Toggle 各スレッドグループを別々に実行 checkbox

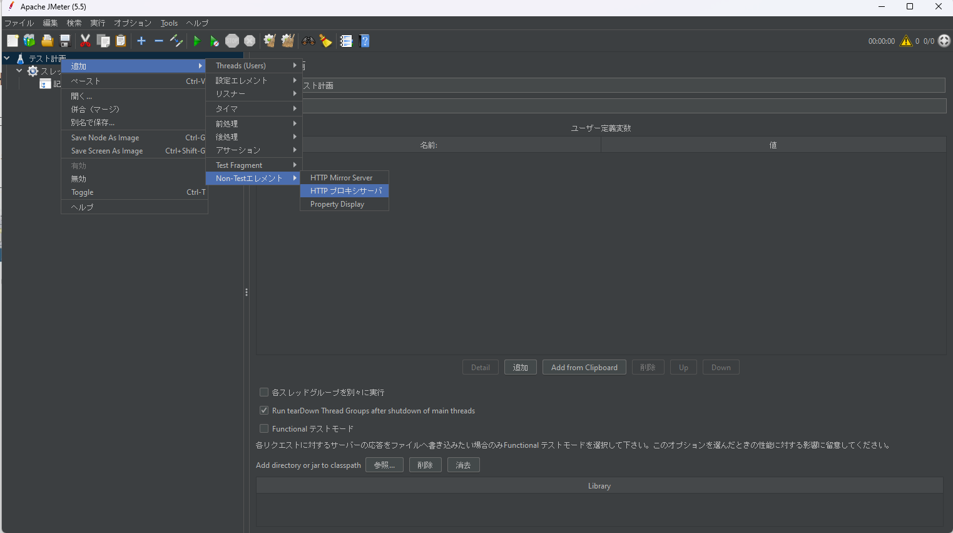click(x=264, y=392)
